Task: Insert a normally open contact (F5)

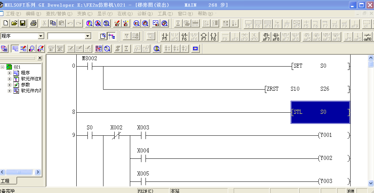Action: tap(165, 36)
